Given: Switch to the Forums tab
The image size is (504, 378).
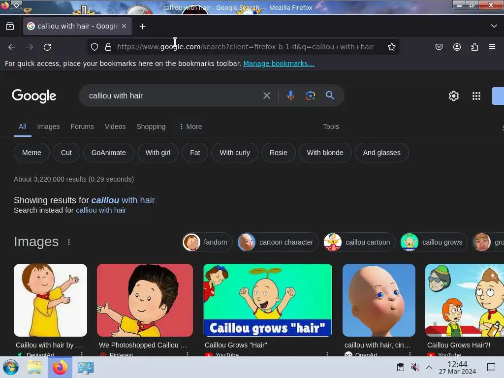Looking at the screenshot, I should coord(82,126).
